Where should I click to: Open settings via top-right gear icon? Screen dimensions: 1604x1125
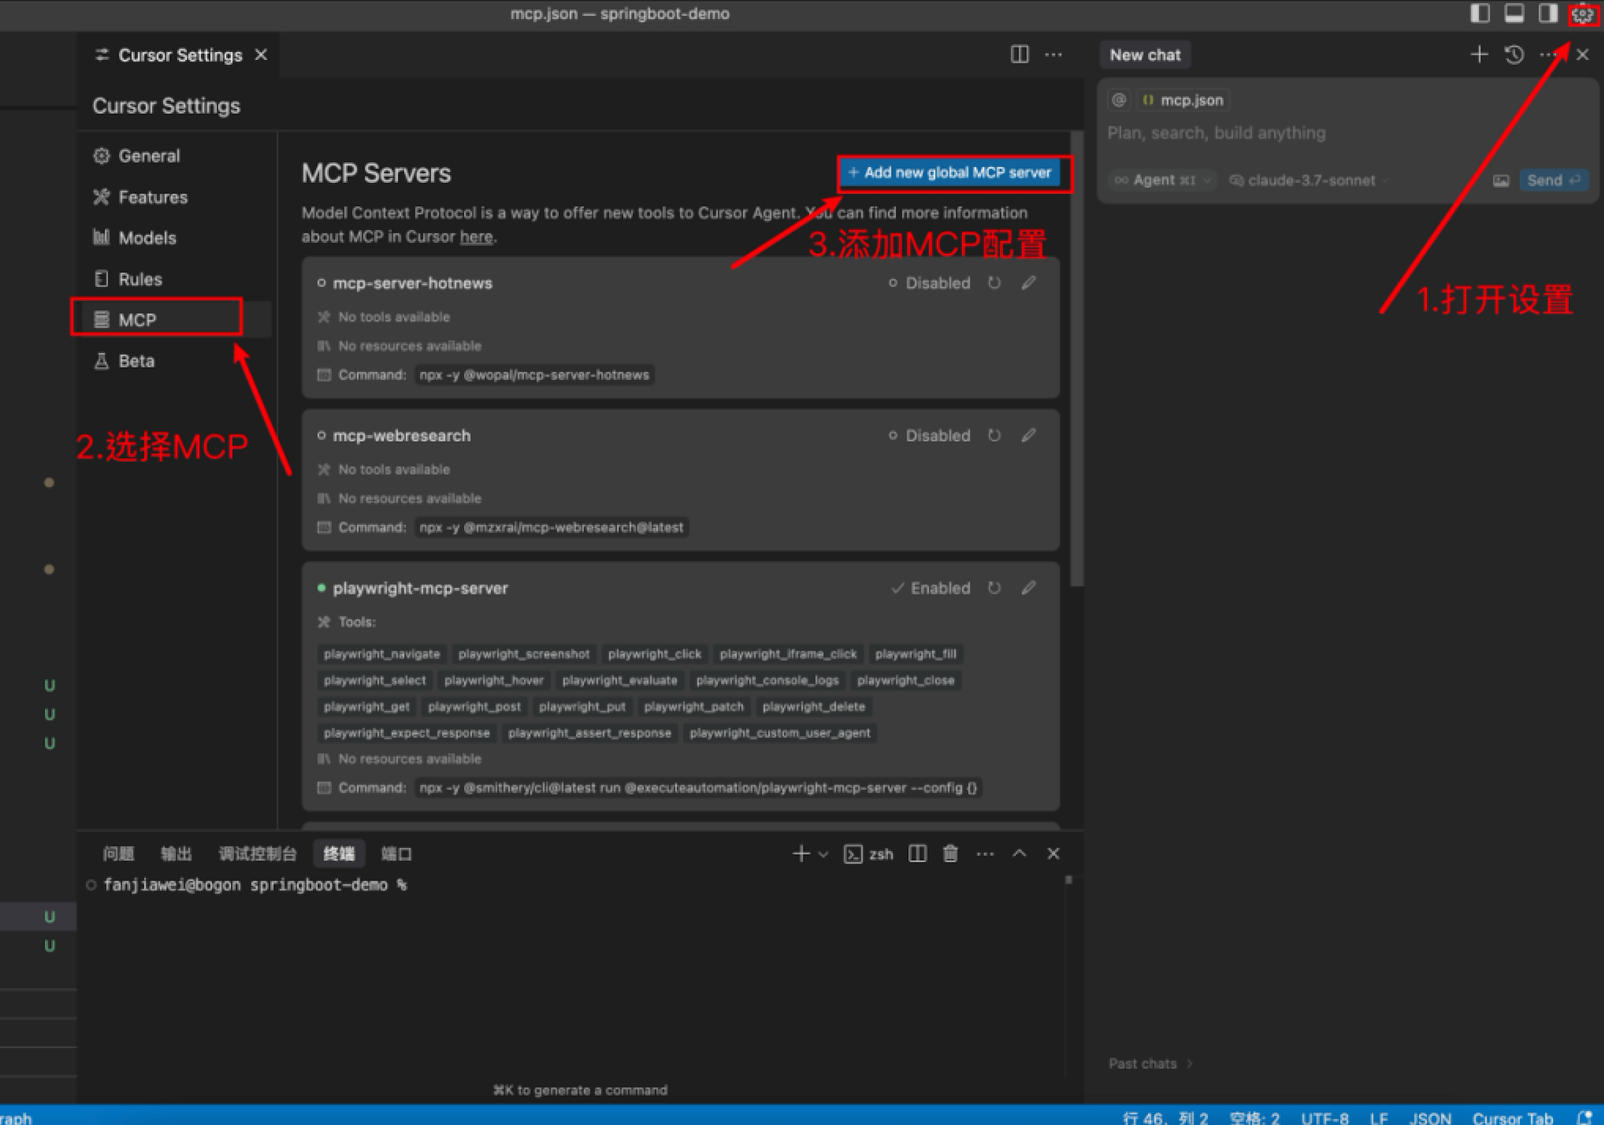[x=1582, y=15]
